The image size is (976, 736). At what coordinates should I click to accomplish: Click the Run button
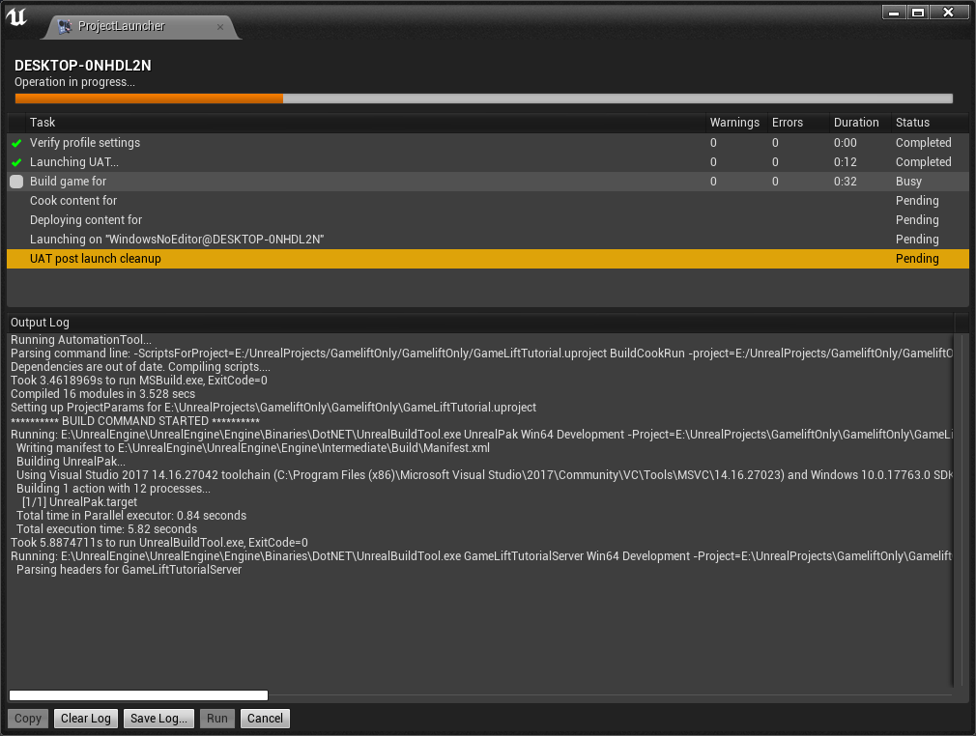point(217,719)
